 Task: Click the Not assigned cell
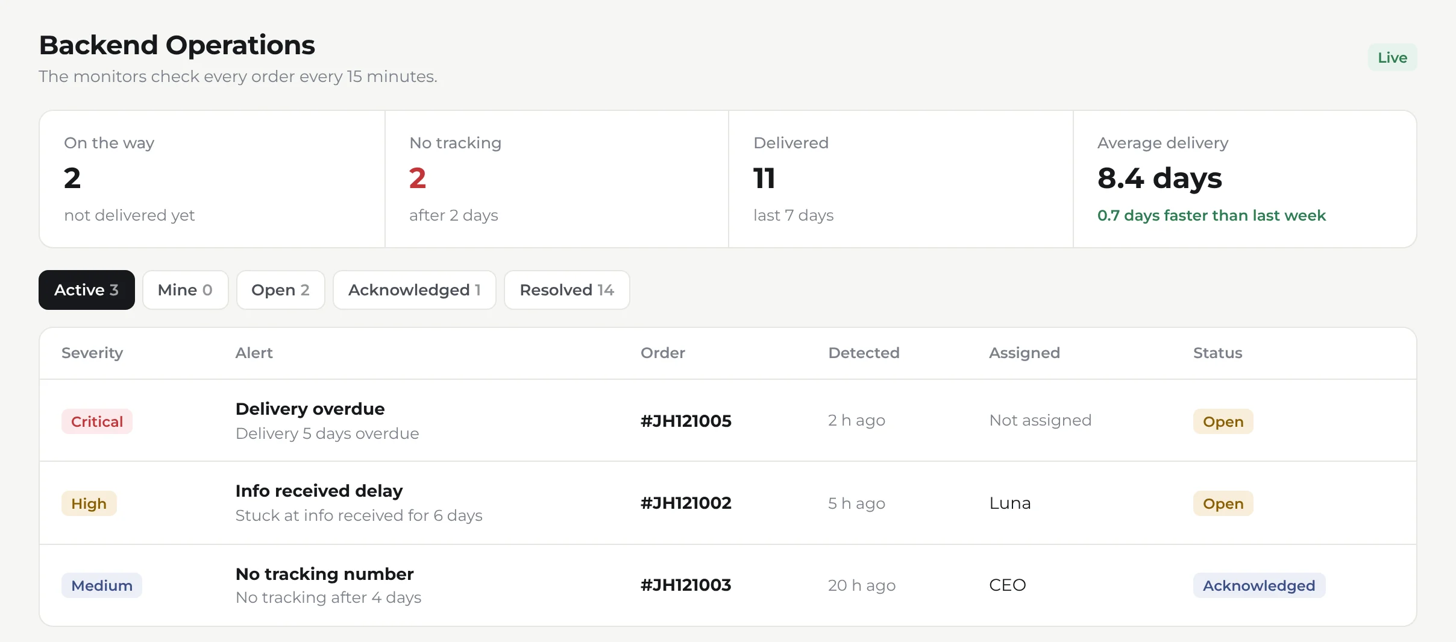pos(1040,420)
